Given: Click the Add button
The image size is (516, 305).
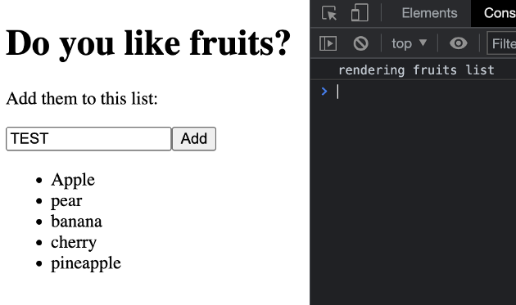Looking at the screenshot, I should click(x=194, y=139).
